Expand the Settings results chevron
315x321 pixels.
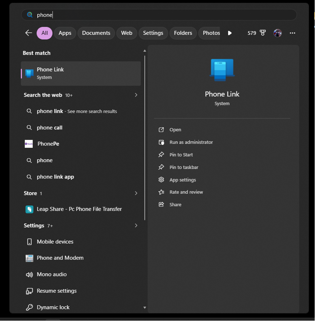pyautogui.click(x=136, y=226)
